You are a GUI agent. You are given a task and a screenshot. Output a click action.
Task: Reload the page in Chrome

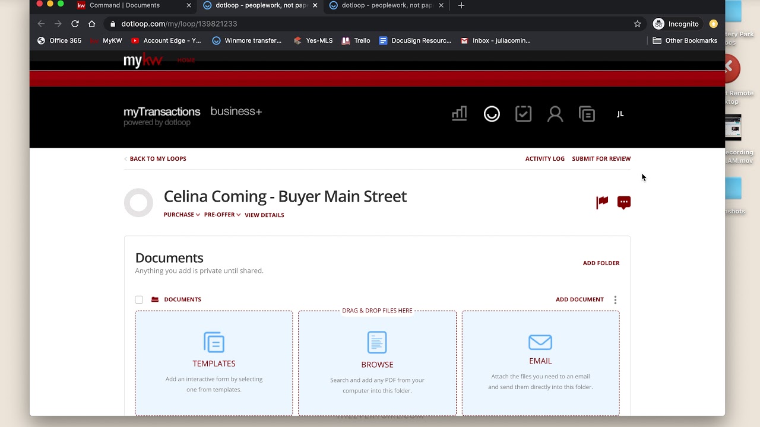click(x=75, y=24)
